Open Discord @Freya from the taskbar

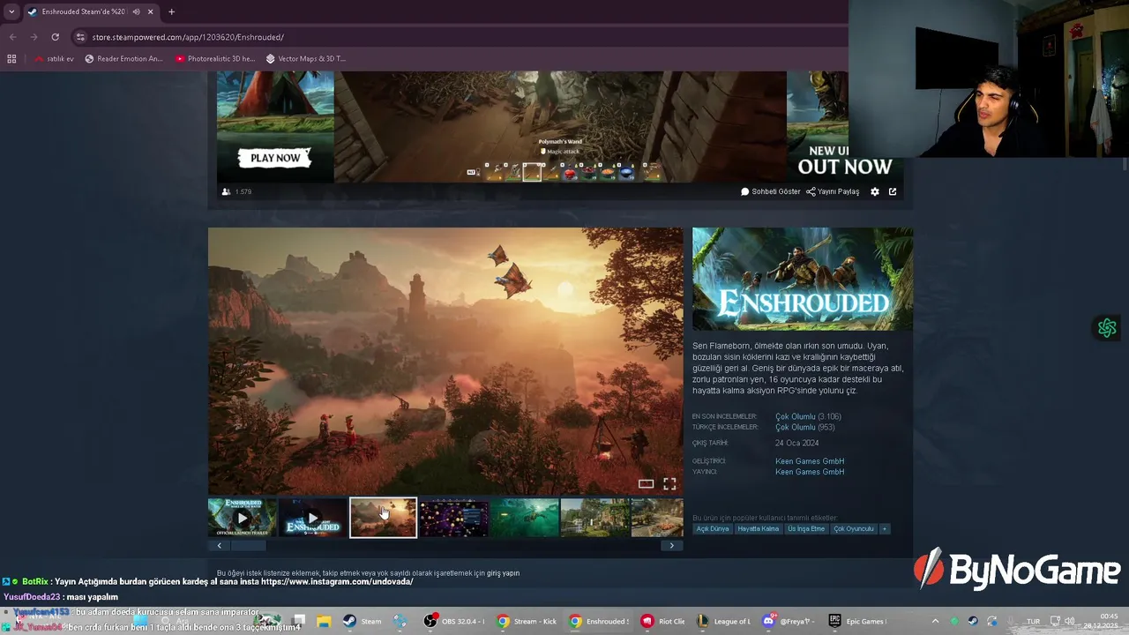[790, 621]
